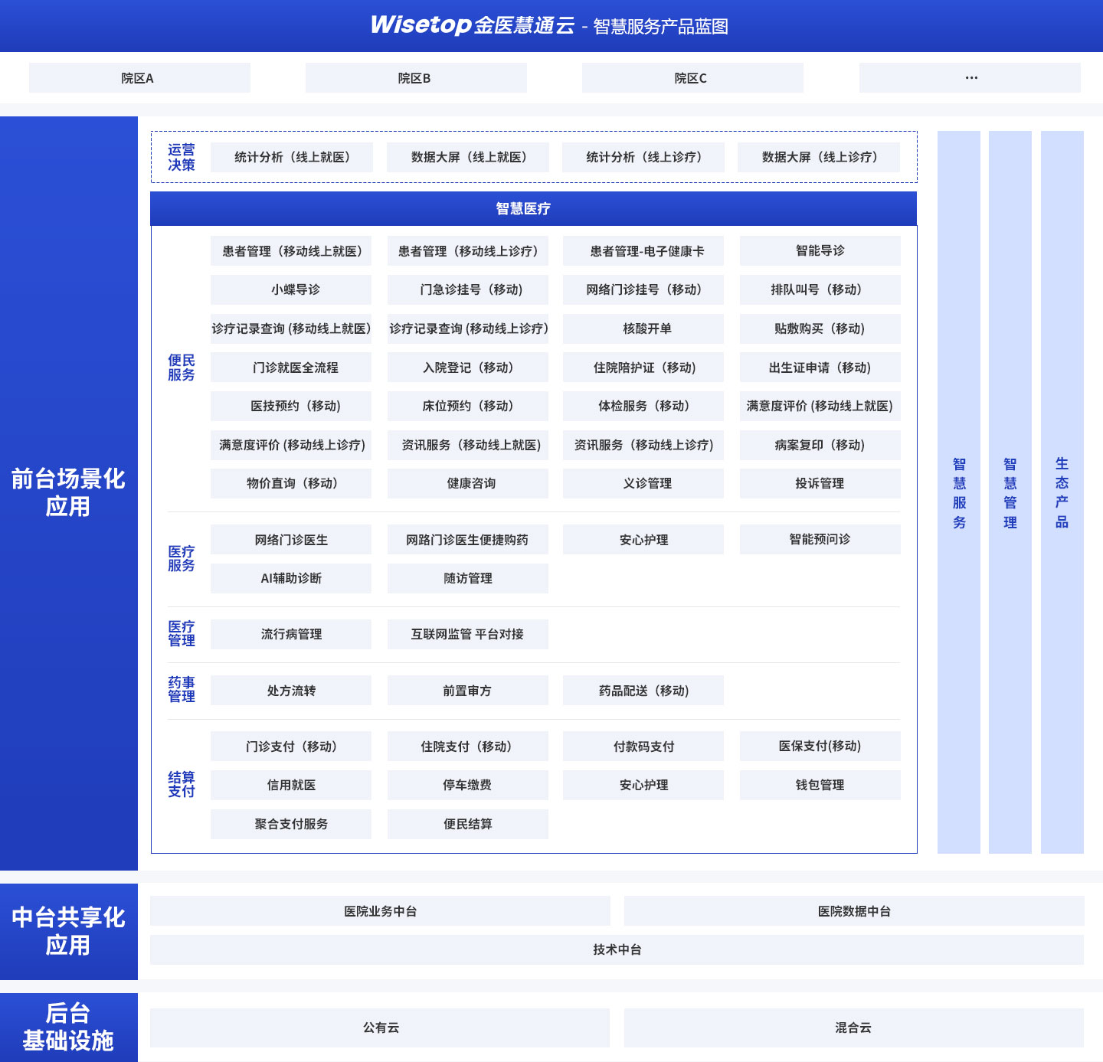
Task: Click the 付款码支付 box
Action: 643,747
